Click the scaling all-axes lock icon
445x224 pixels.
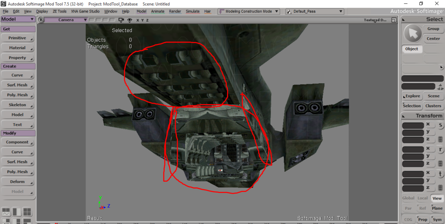441,139
